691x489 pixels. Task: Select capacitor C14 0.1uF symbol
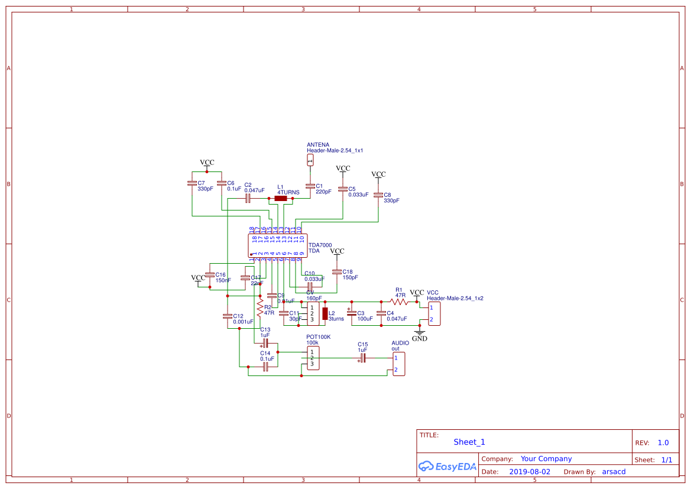[x=266, y=367]
